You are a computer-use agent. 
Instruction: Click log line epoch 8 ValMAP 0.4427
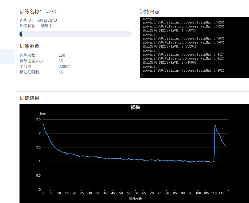(x=184, y=58)
